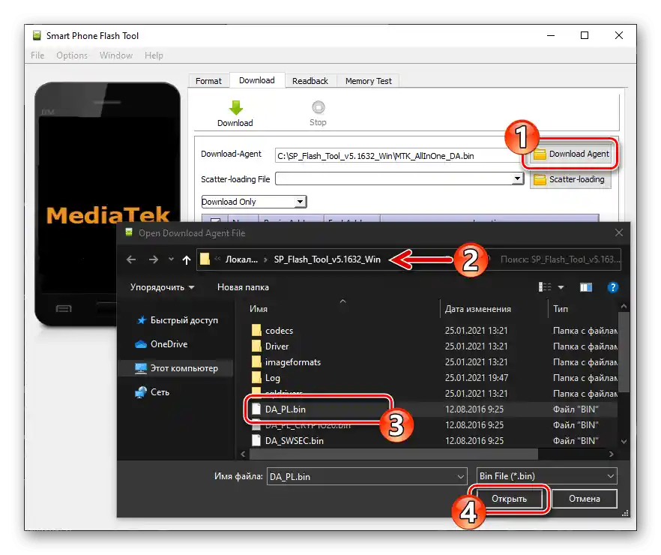Click the Download Agent folder button

pyautogui.click(x=571, y=154)
